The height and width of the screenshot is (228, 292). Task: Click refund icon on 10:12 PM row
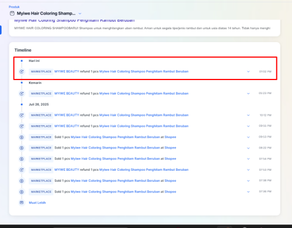point(22,115)
